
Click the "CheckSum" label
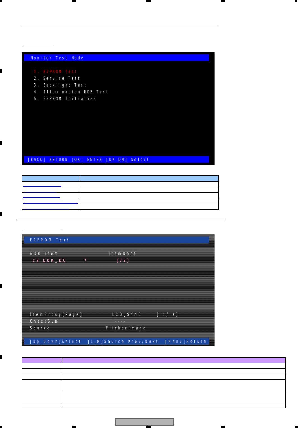tap(44, 321)
